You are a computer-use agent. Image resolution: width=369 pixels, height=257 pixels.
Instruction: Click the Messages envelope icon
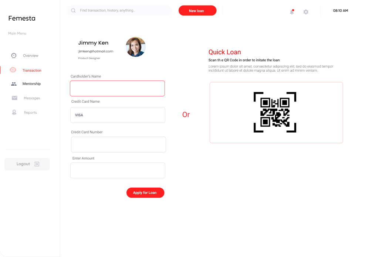[x=14, y=98]
